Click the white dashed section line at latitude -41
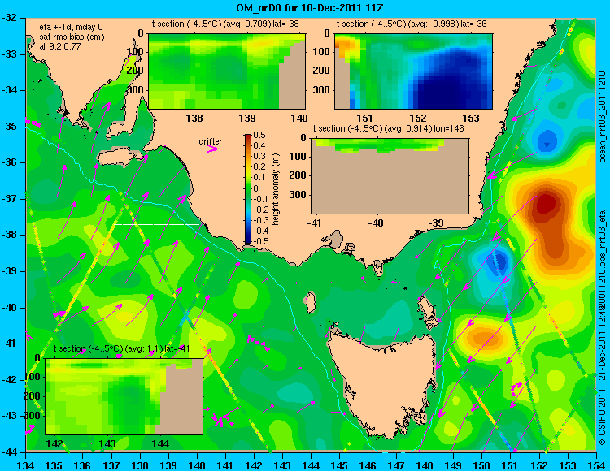The image size is (610, 471). (x=290, y=344)
